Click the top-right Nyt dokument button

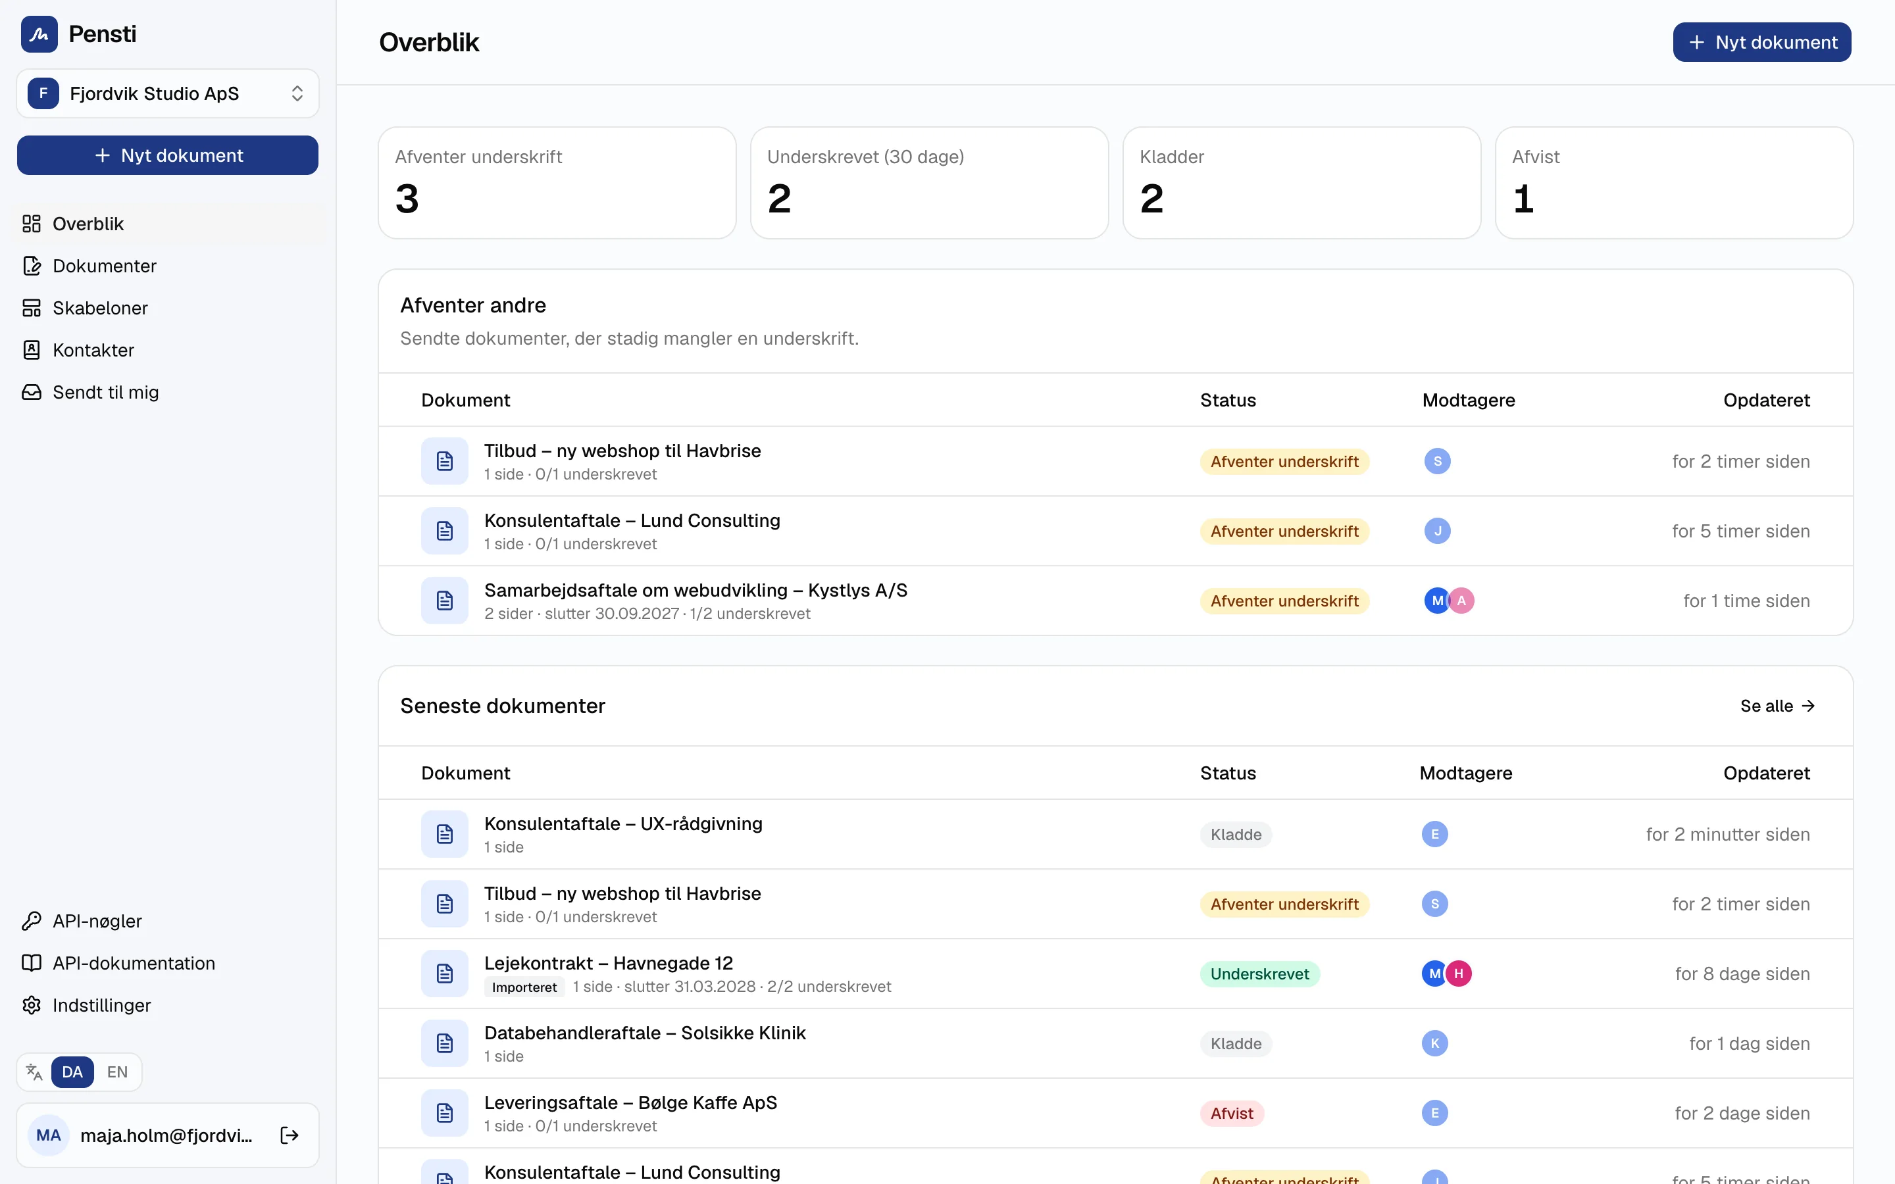pos(1762,42)
